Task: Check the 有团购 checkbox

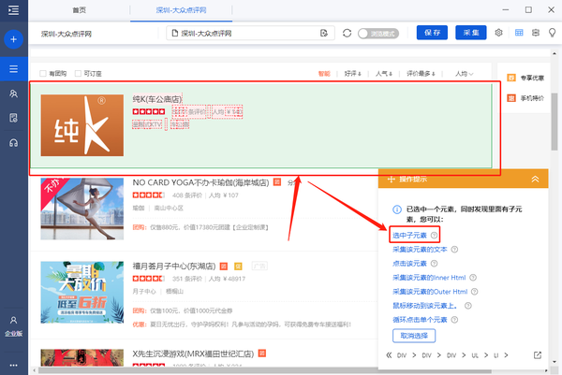Action: (43, 73)
